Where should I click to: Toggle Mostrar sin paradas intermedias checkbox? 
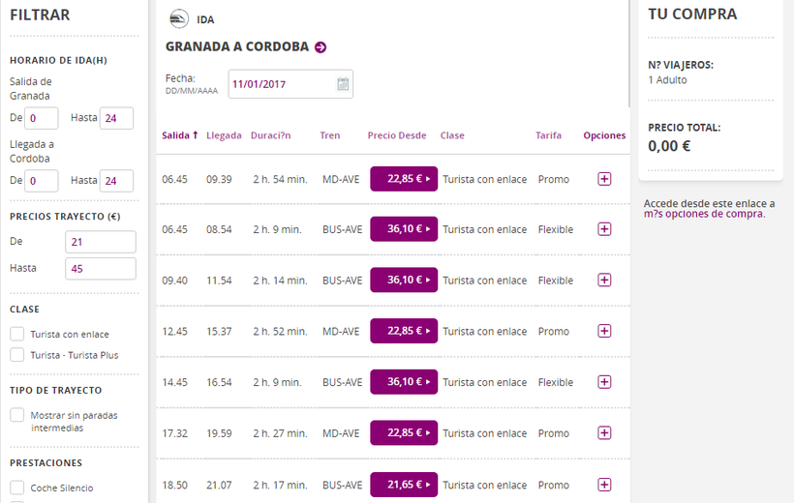[x=17, y=415]
